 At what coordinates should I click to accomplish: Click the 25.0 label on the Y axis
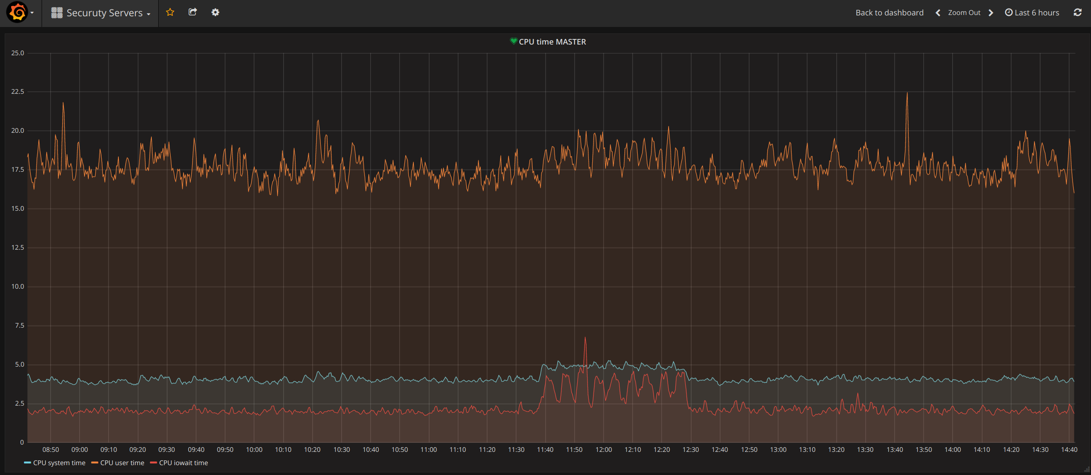tap(18, 53)
